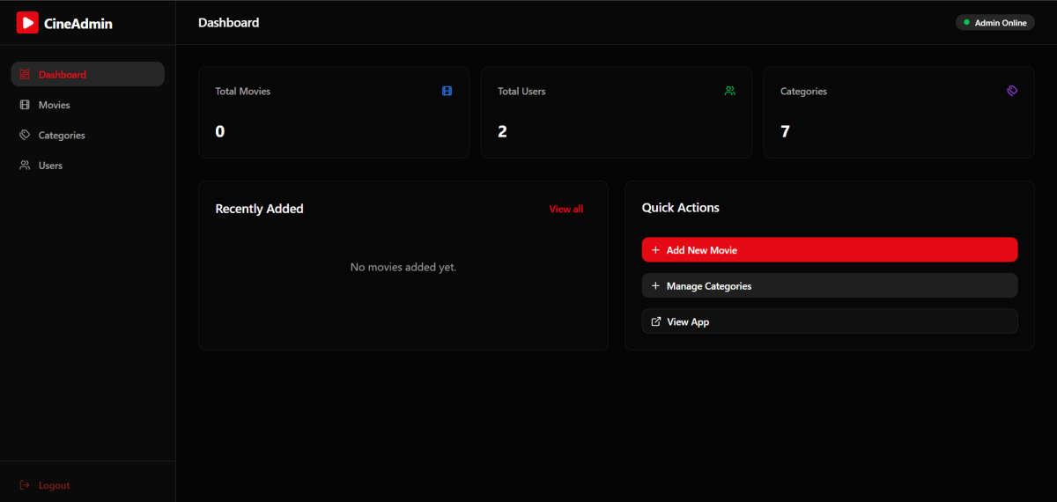
Task: Select the Total Users stat card
Action: click(x=616, y=112)
